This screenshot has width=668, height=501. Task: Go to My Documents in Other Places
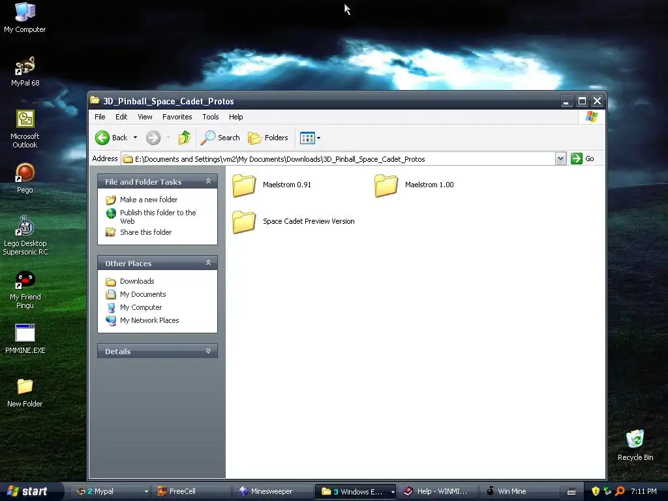[x=143, y=294]
